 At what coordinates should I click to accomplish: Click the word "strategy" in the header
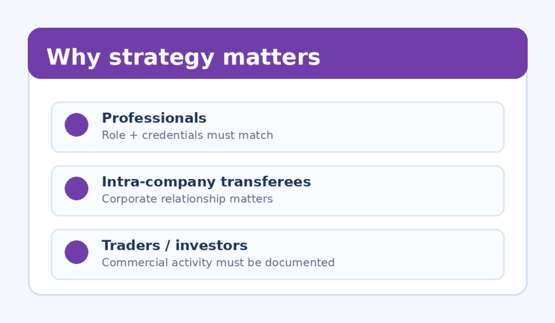tap(160, 57)
